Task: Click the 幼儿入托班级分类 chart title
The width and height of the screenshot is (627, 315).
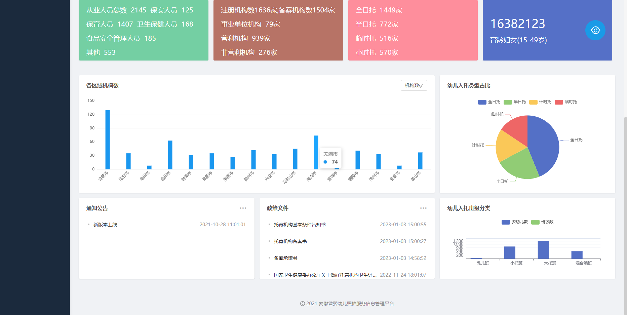Action: tap(469, 208)
